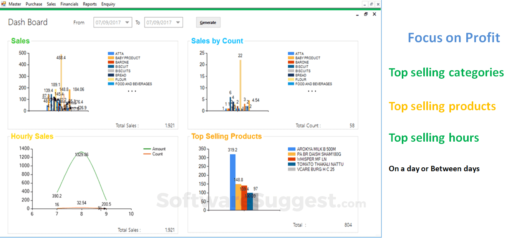Screen dimensions: 522x238
Task: Click the Total Sales value 1,921
Action: click(171, 125)
